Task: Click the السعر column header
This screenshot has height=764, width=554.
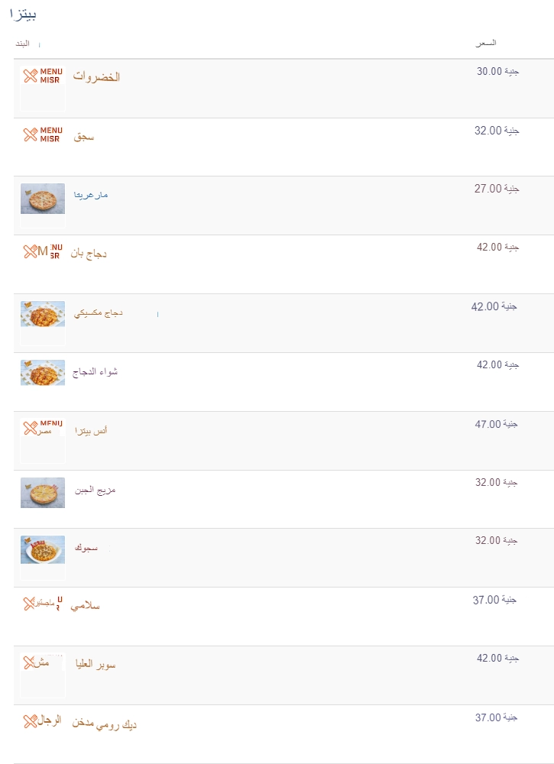Action: [486, 44]
